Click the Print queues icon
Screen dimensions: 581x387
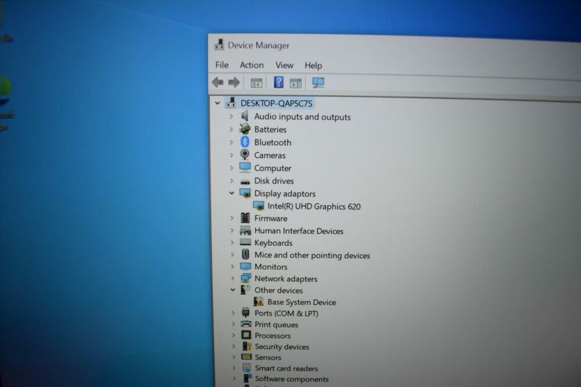tap(246, 324)
